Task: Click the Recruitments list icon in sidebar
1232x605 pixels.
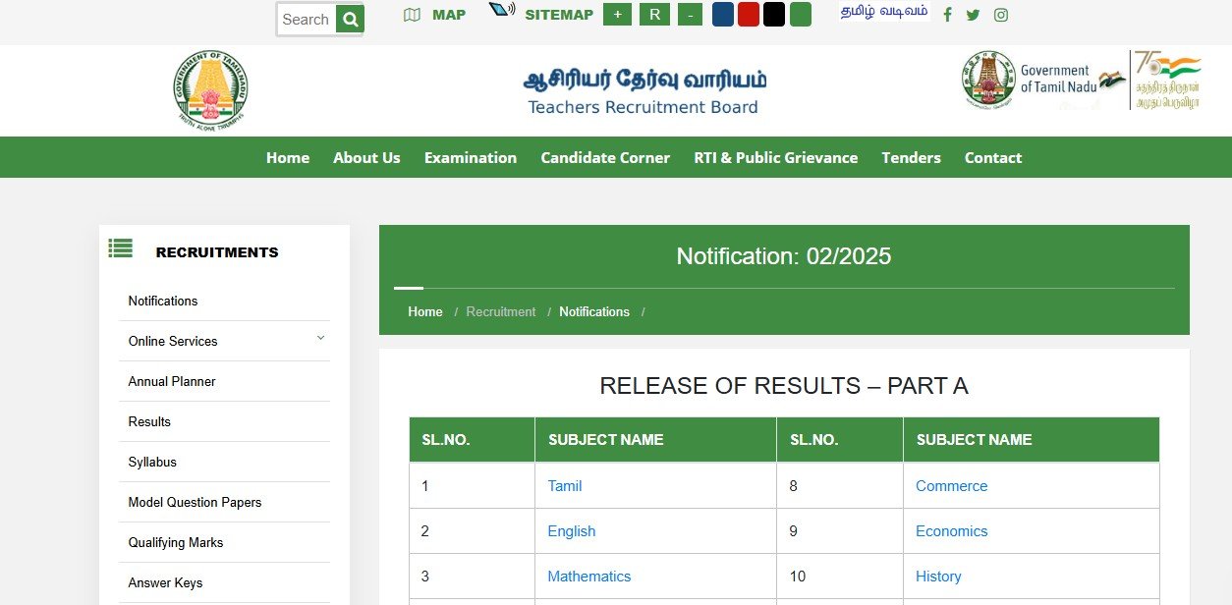Action: click(119, 249)
